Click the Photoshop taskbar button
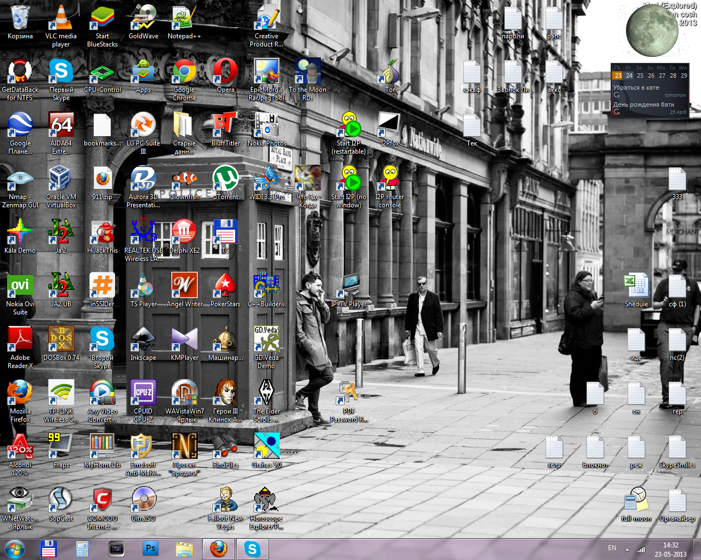The image size is (701, 560). pos(151,549)
